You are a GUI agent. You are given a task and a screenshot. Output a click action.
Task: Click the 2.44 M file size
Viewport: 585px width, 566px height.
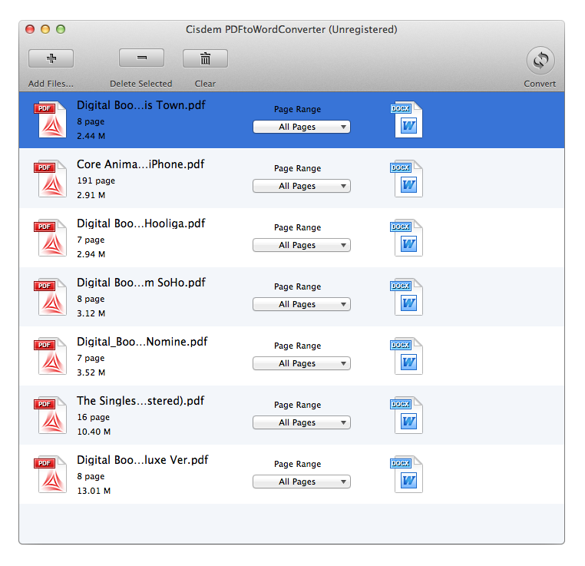point(91,136)
